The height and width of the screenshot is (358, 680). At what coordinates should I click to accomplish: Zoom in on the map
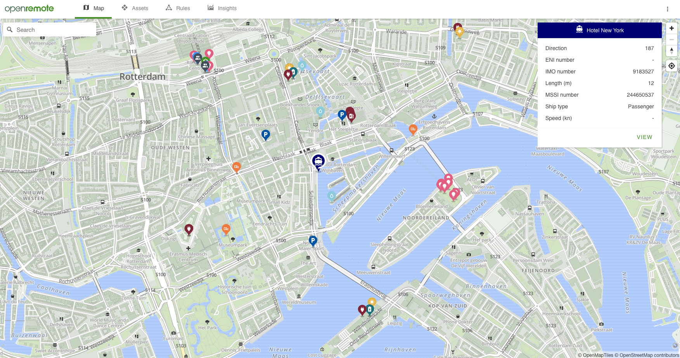(x=671, y=28)
